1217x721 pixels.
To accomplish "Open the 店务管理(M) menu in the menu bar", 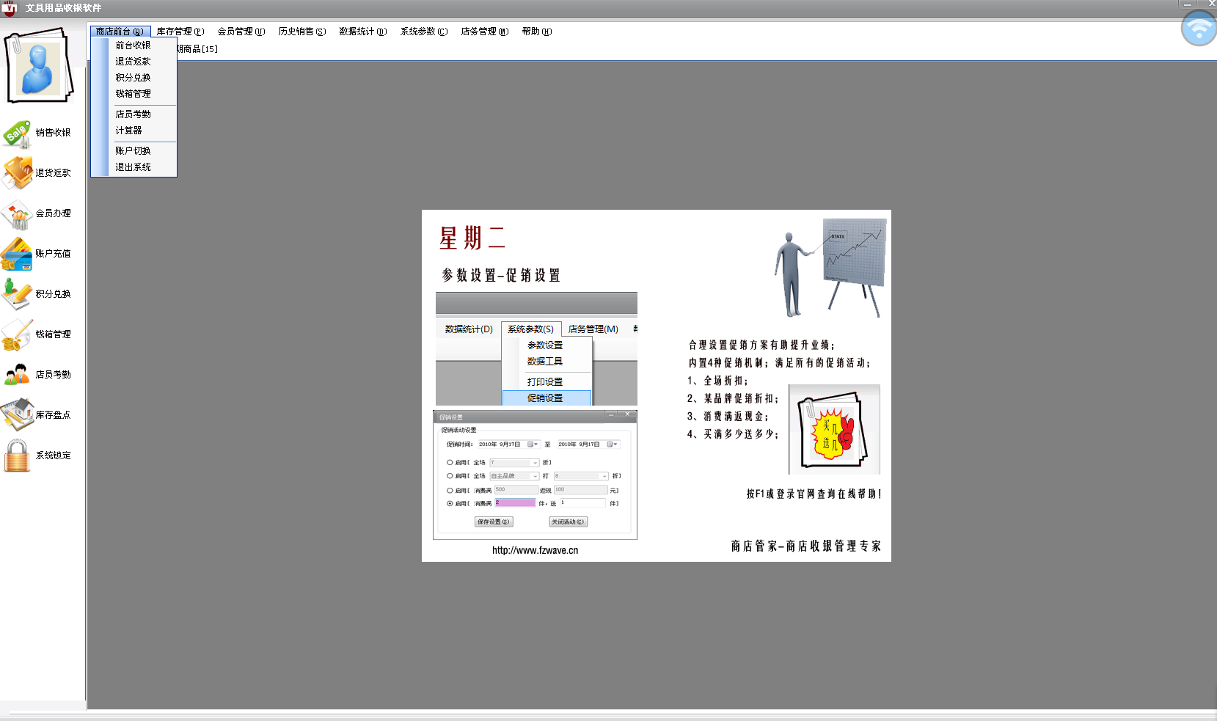I will (484, 32).
